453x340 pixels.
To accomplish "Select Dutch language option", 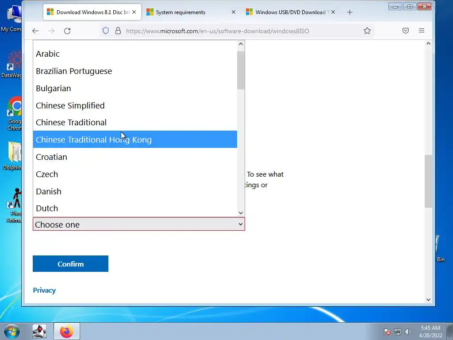I will (x=135, y=209).
